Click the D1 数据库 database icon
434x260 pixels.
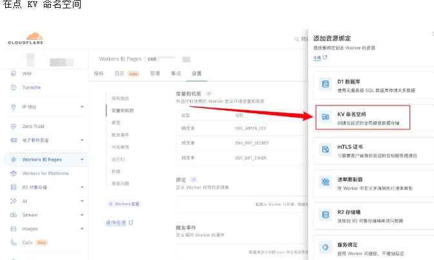326,84
